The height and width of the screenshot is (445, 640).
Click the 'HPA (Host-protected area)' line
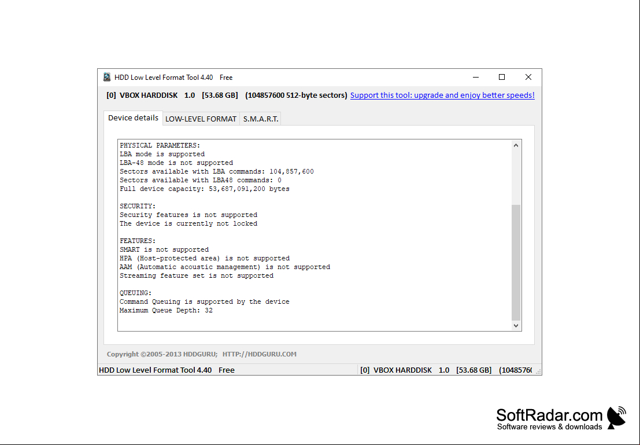point(205,258)
